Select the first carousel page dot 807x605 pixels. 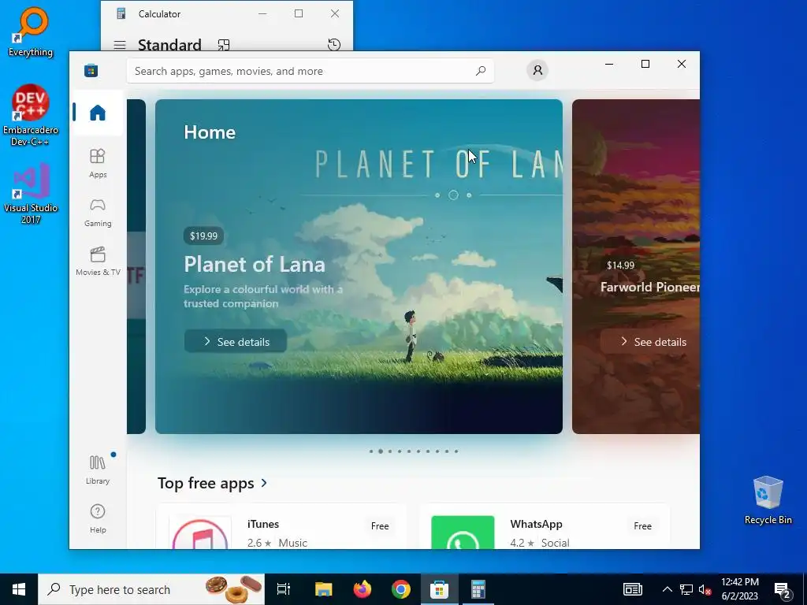(371, 451)
